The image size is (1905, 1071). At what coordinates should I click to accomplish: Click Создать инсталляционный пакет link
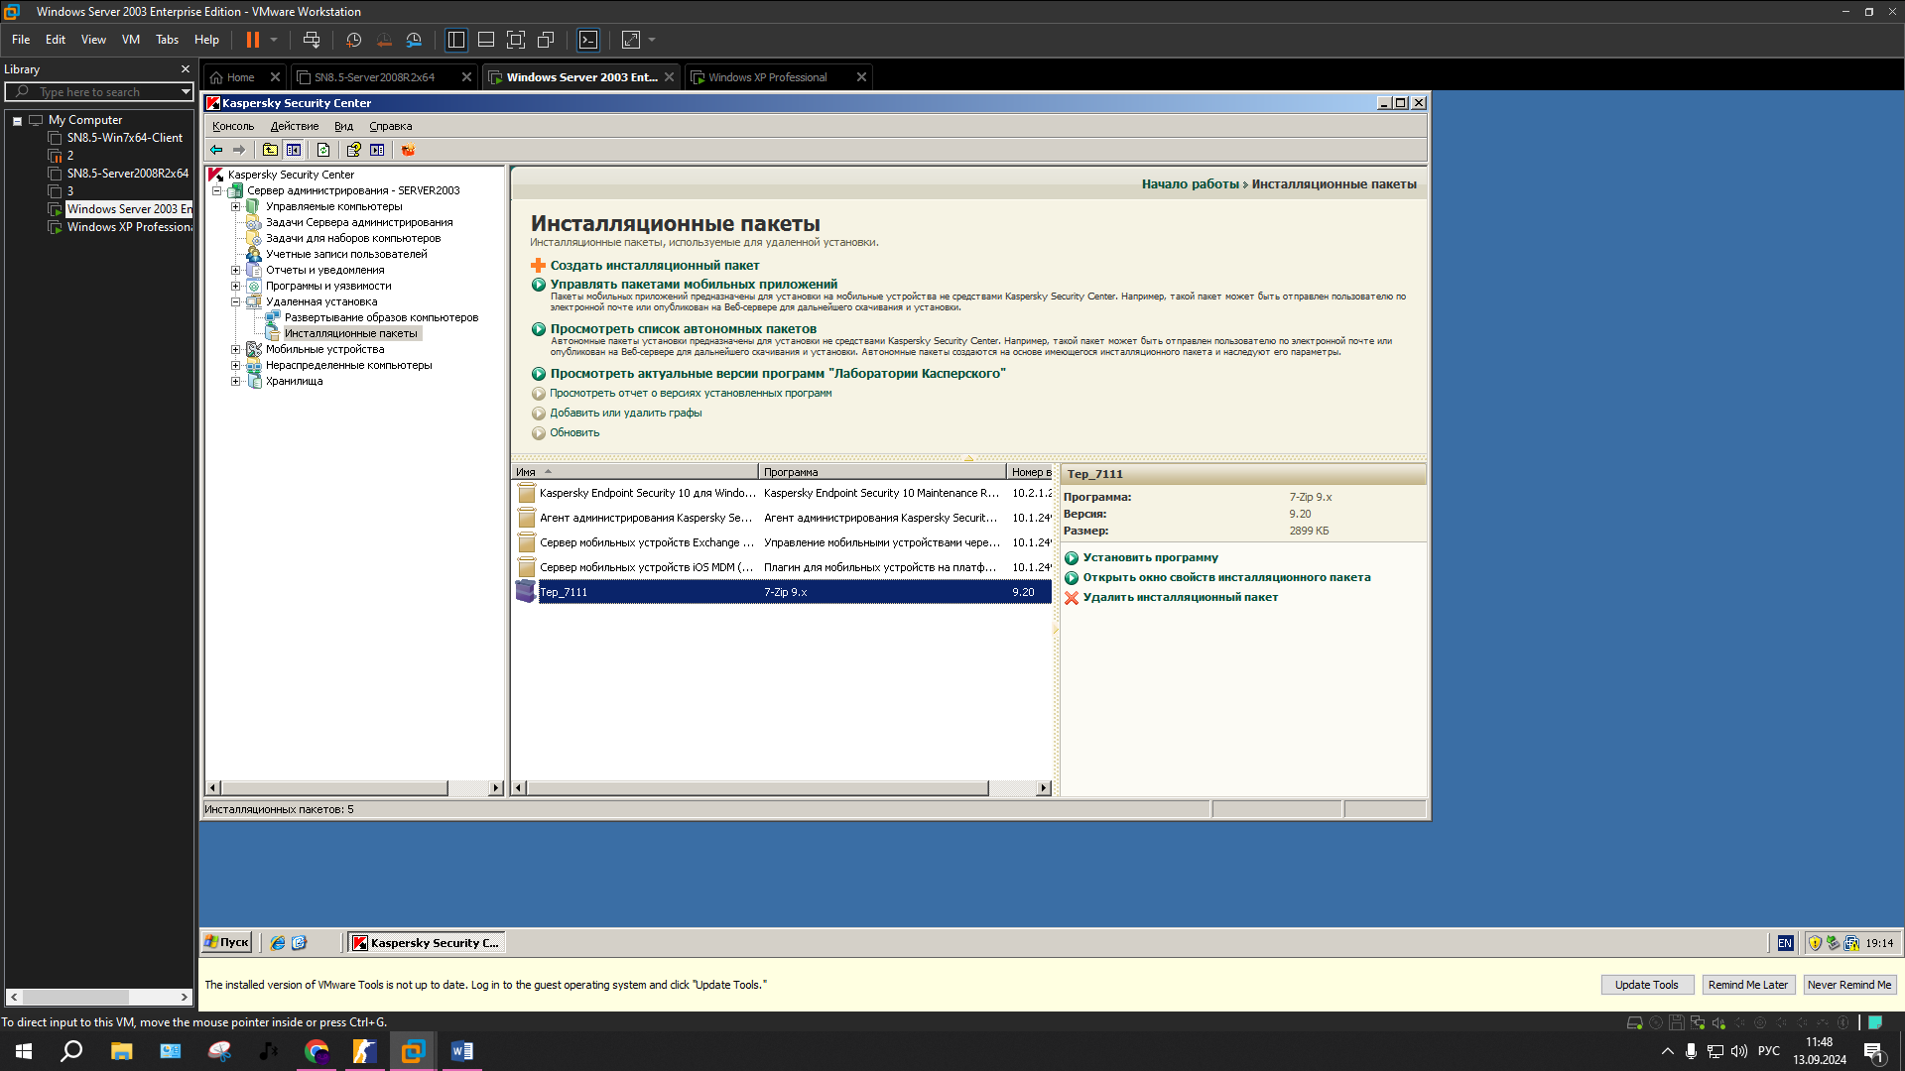pyautogui.click(x=655, y=265)
